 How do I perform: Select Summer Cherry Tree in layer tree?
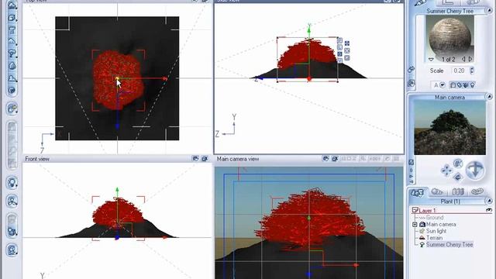449,245
